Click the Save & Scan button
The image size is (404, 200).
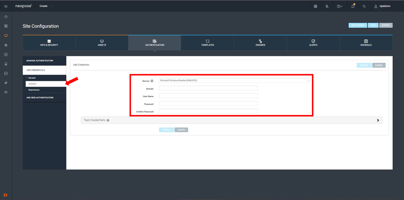[x=358, y=25]
